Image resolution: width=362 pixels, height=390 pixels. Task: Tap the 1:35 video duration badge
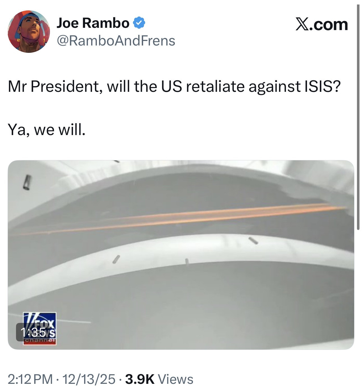coord(33,332)
